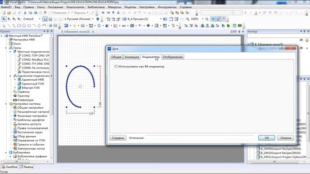Click into the Описание text field
The height and width of the screenshot is (174, 310).
[199, 138]
